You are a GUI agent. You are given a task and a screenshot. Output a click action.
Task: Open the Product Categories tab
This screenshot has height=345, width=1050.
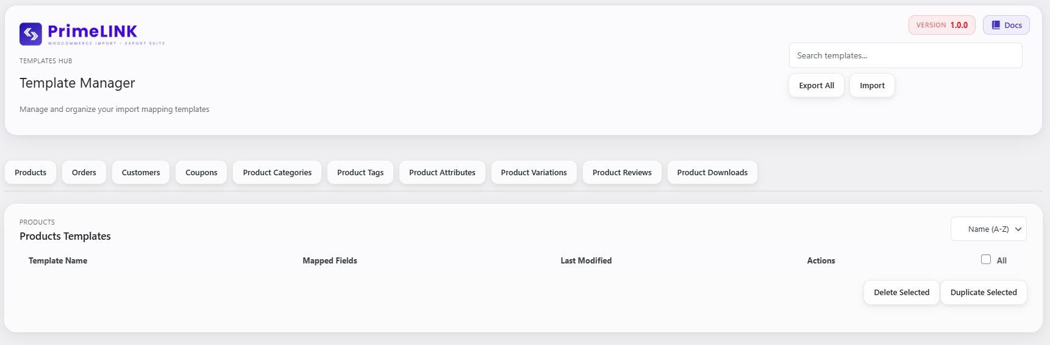click(x=277, y=172)
